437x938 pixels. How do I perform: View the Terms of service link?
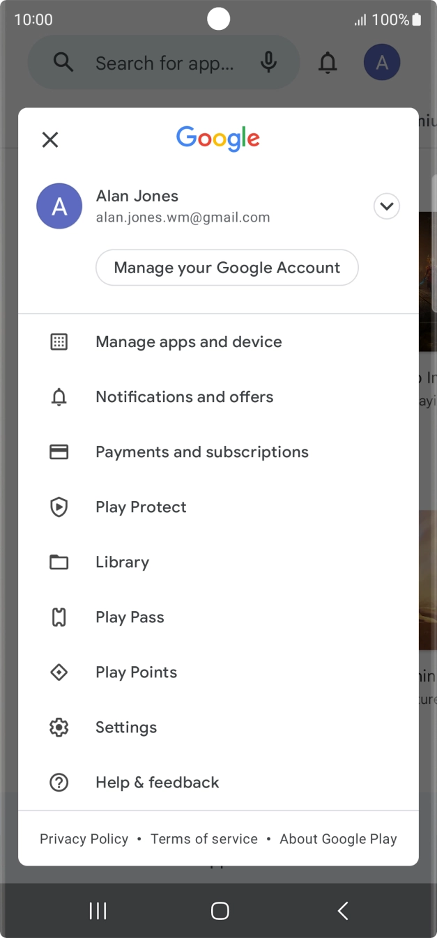[204, 839]
